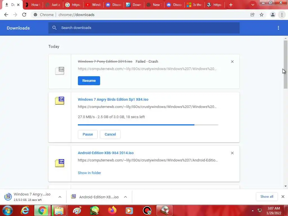Switch to the Google 'https' tab
The width and height of the screenshot is (288, 216).
73,5
